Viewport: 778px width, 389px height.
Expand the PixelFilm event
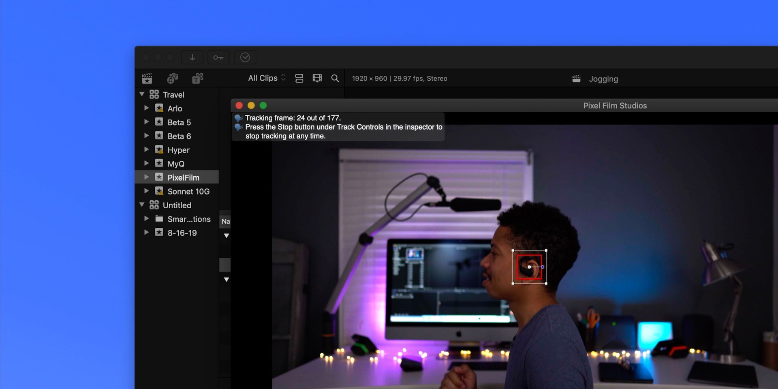pos(146,177)
